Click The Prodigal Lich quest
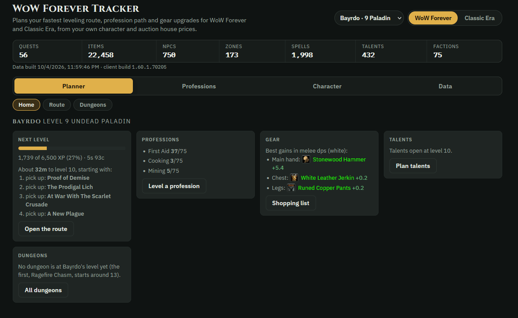 pos(70,187)
